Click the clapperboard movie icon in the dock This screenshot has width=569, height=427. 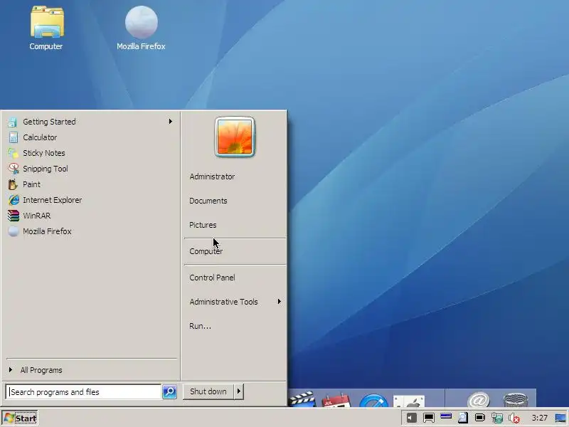coord(303,399)
